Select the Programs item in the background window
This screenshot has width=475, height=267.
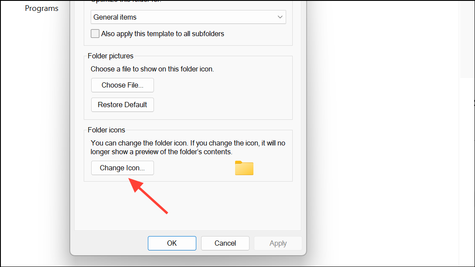41,8
